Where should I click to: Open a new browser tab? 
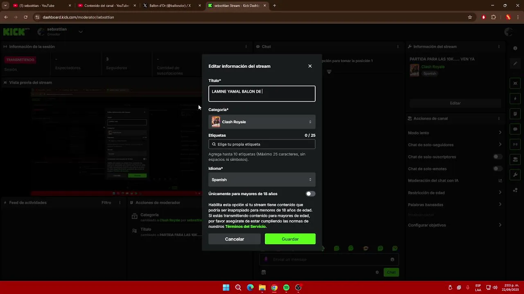point(274,6)
